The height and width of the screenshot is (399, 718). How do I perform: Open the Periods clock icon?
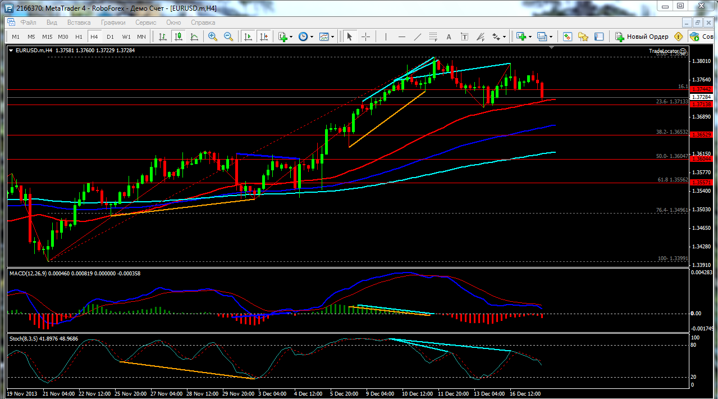click(303, 37)
